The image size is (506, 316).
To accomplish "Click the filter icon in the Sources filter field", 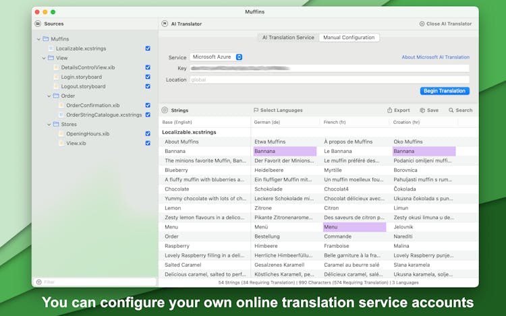I will [39, 282].
